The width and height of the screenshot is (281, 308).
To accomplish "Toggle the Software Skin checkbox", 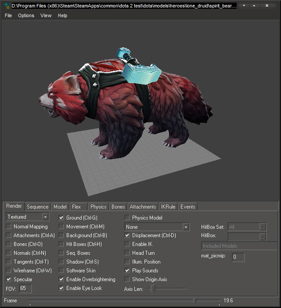I will coord(61,271).
